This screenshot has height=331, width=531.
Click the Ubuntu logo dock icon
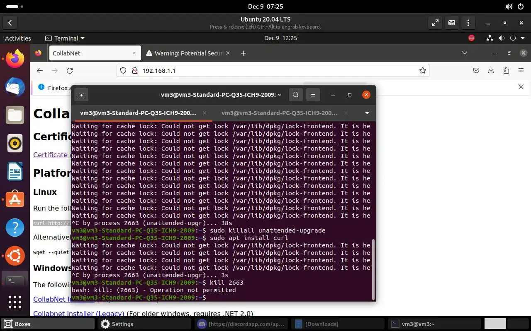pyautogui.click(x=15, y=256)
